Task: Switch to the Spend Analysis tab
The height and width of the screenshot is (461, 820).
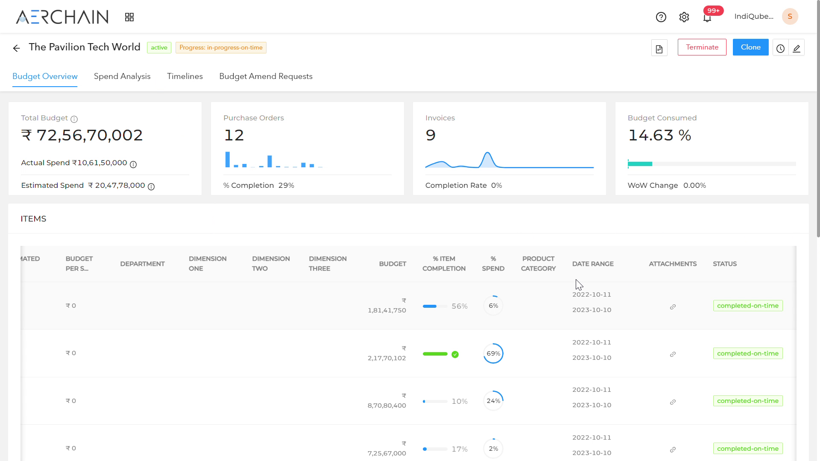Action: coord(122,76)
